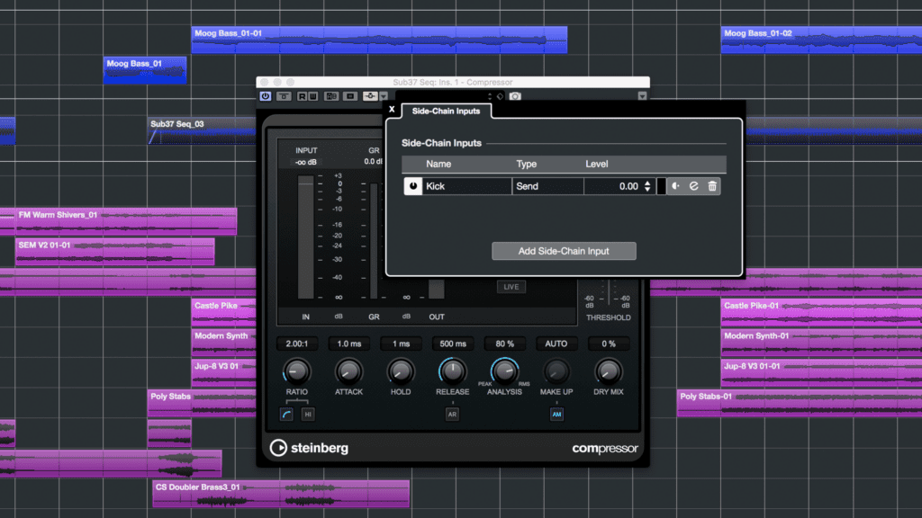Click the 500 ms release value field

coord(453,344)
